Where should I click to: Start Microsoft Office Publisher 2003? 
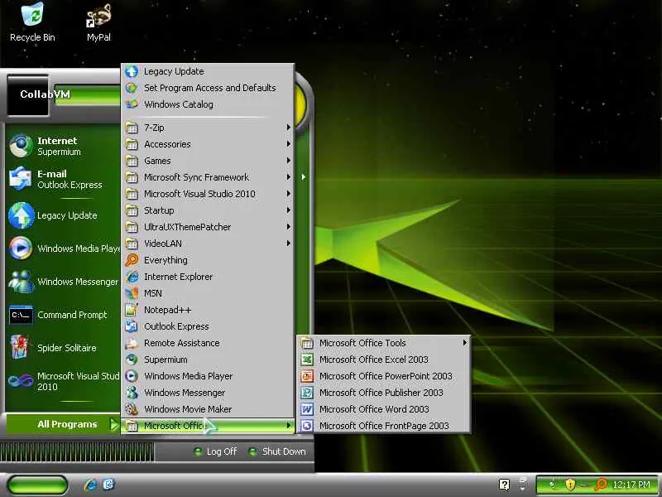pyautogui.click(x=384, y=393)
